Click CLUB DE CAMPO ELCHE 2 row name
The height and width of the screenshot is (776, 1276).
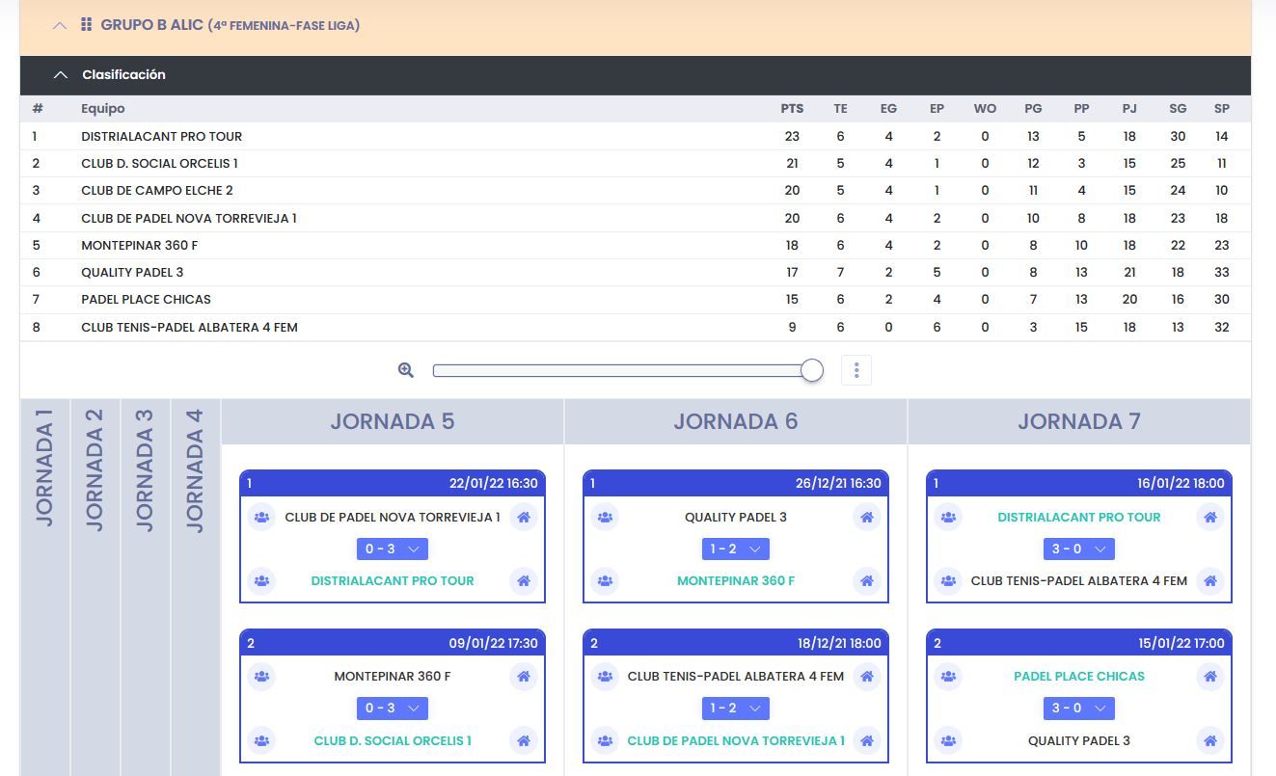click(x=156, y=191)
